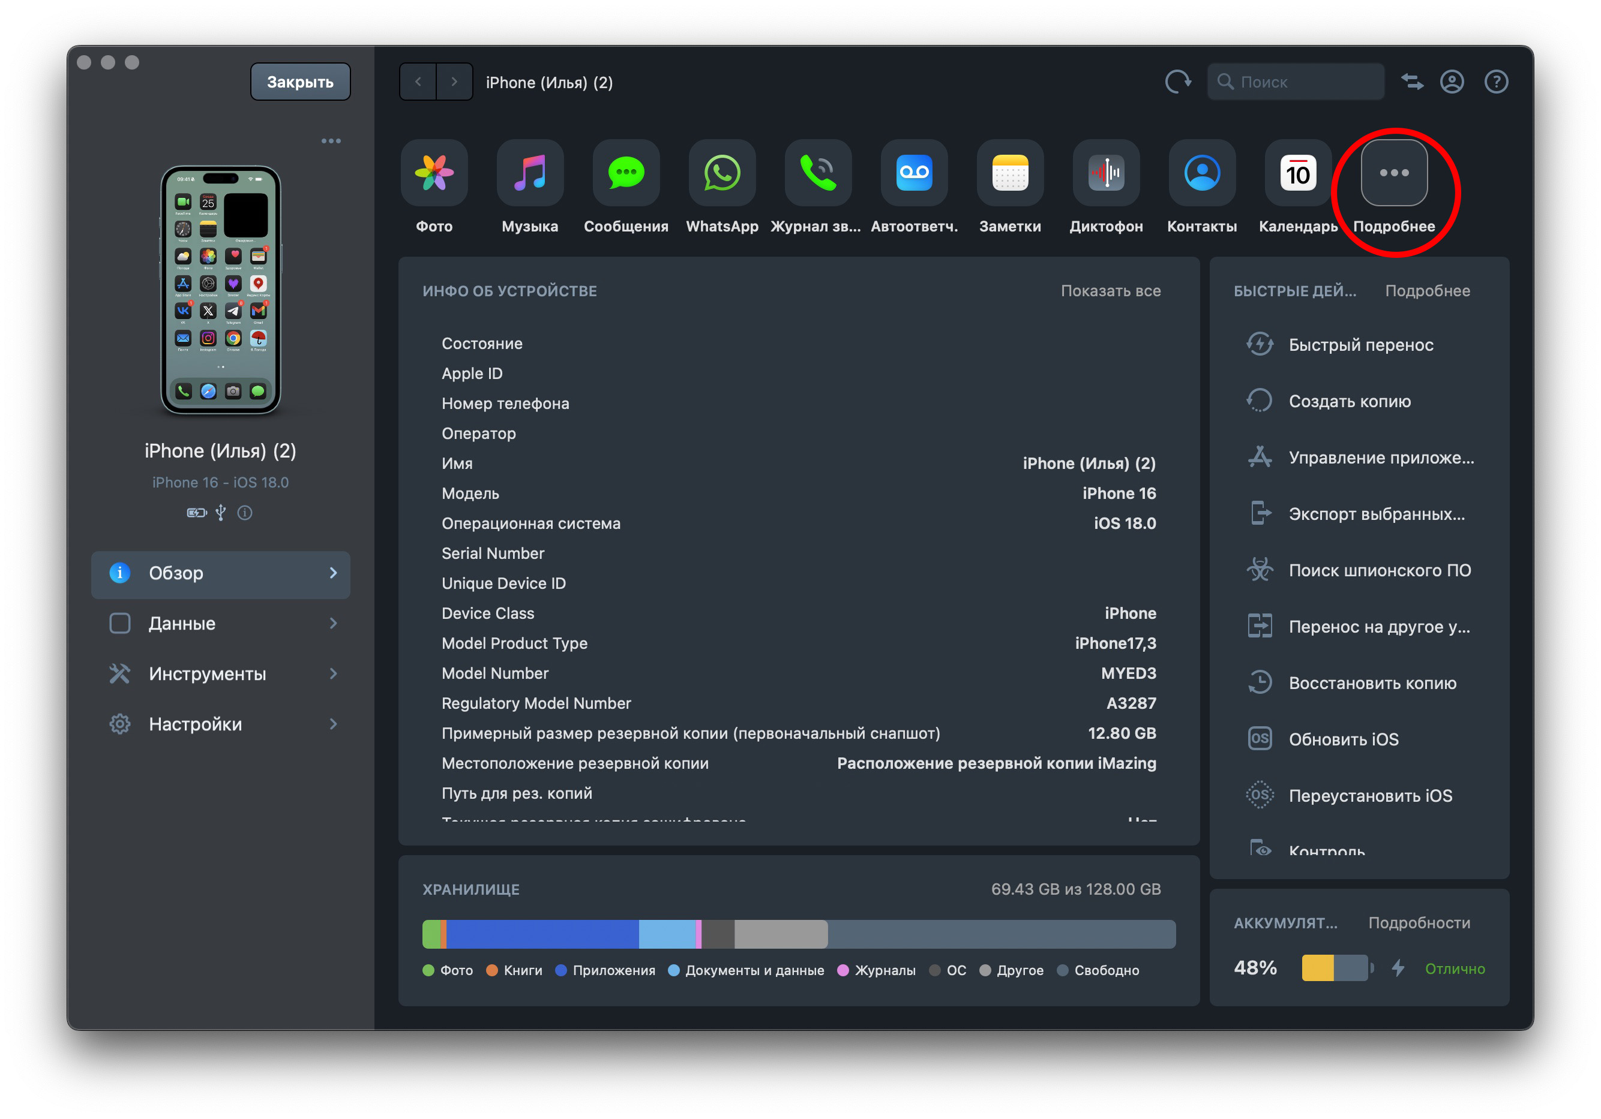Open the Заметки notes icon
Screen dimensions: 1601x1119
pyautogui.click(x=1010, y=172)
